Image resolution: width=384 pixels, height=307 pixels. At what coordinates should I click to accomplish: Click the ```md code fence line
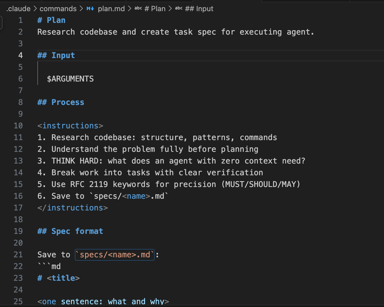click(49, 266)
